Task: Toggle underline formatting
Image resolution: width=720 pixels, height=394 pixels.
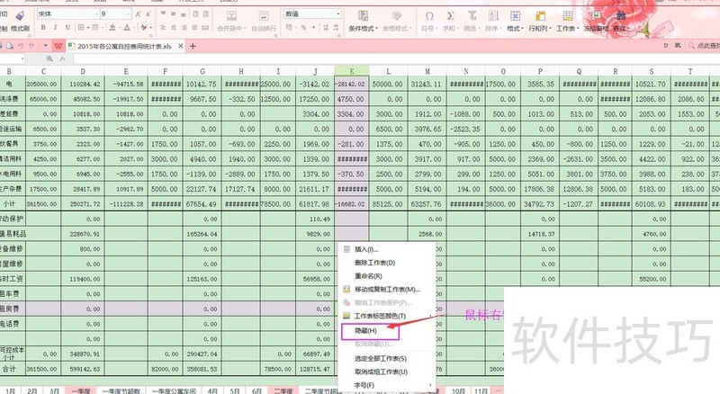Action: point(68,28)
